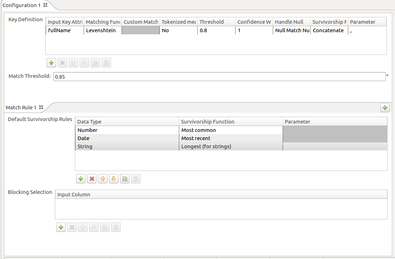Delete the selected survivorship rule
Screen dimensions: 395x259
(92, 179)
